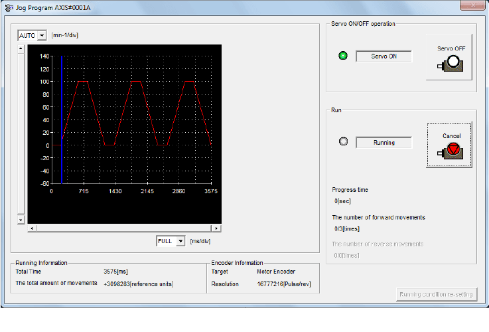Click the Servo OFF motor icon button

tap(449, 57)
